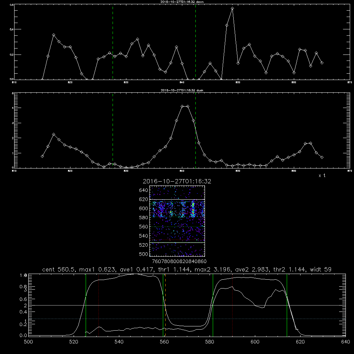Click the '500' x-axis label of the bottom plot
Viewport: 354px width, 354px height.
tap(28, 342)
